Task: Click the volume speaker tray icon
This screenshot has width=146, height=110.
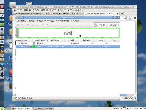Action: 121,108
